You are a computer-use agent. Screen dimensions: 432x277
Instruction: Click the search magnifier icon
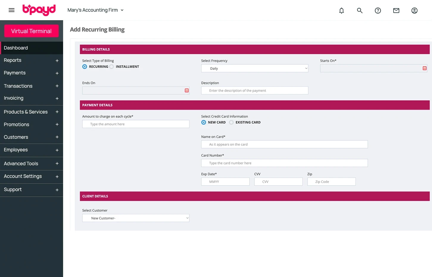(x=360, y=10)
